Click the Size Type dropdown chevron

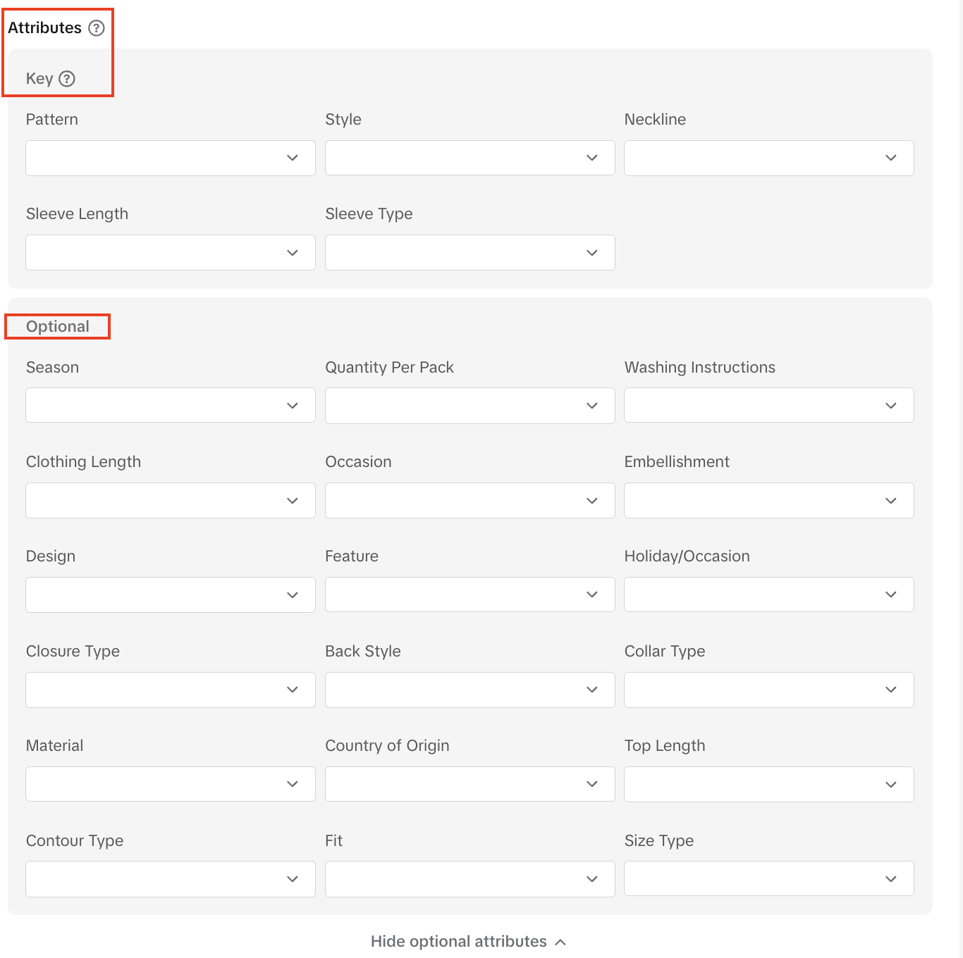tap(891, 879)
